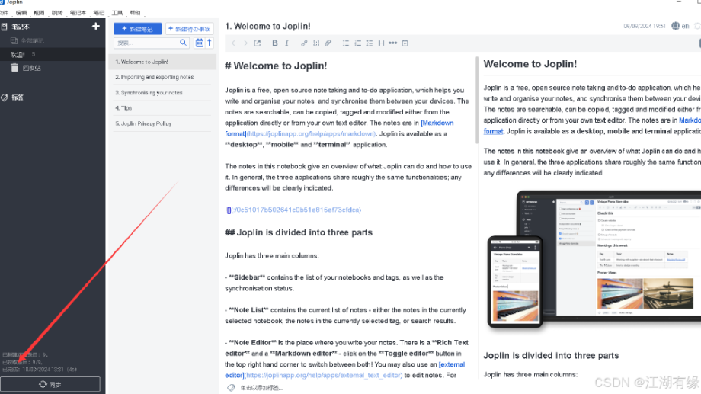This screenshot has width=701, height=394.
Task: Toggle sort field calendar icon
Action: tap(200, 43)
